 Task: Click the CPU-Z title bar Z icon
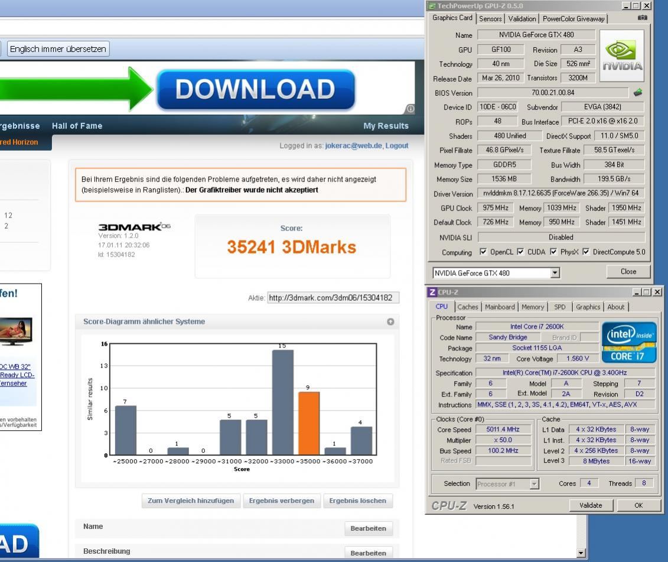pos(432,292)
